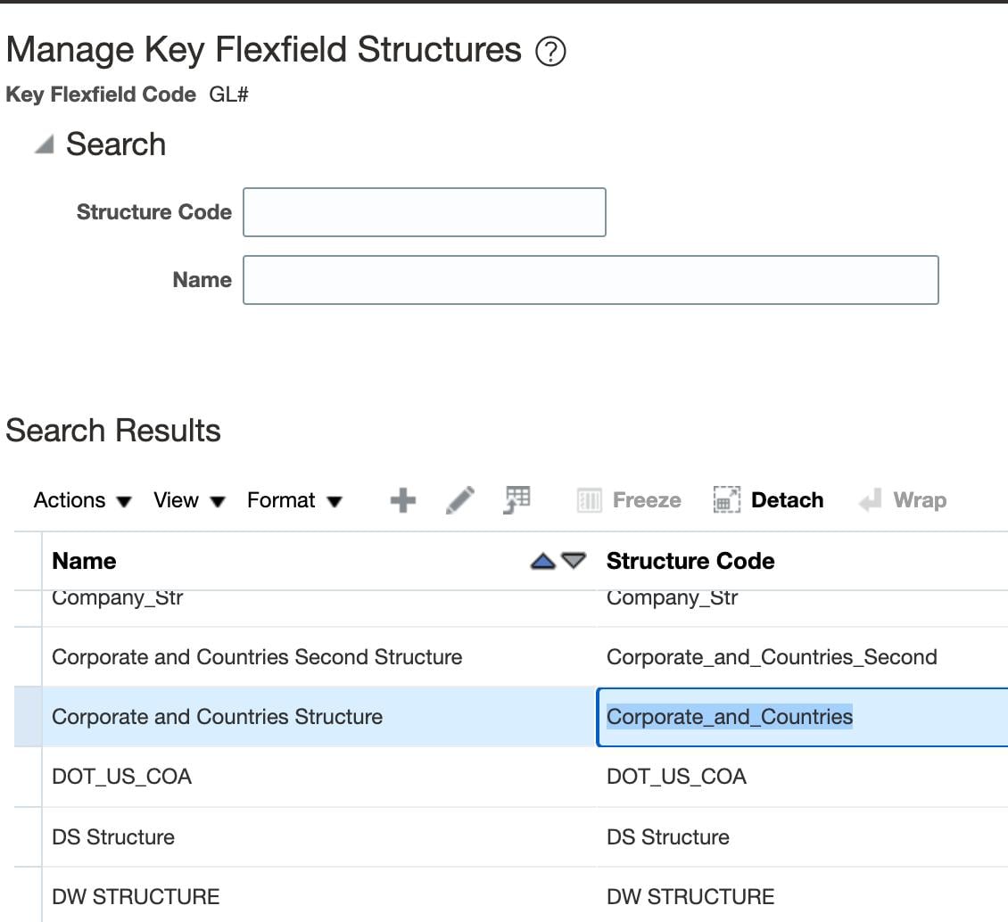
Task: Sort Name column descending
Action: [x=574, y=561]
